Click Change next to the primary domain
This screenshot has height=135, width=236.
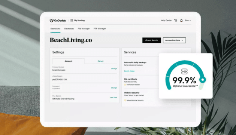[114, 68]
